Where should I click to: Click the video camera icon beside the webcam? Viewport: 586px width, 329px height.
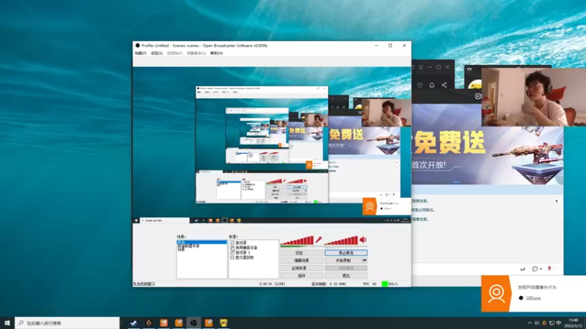click(x=478, y=97)
